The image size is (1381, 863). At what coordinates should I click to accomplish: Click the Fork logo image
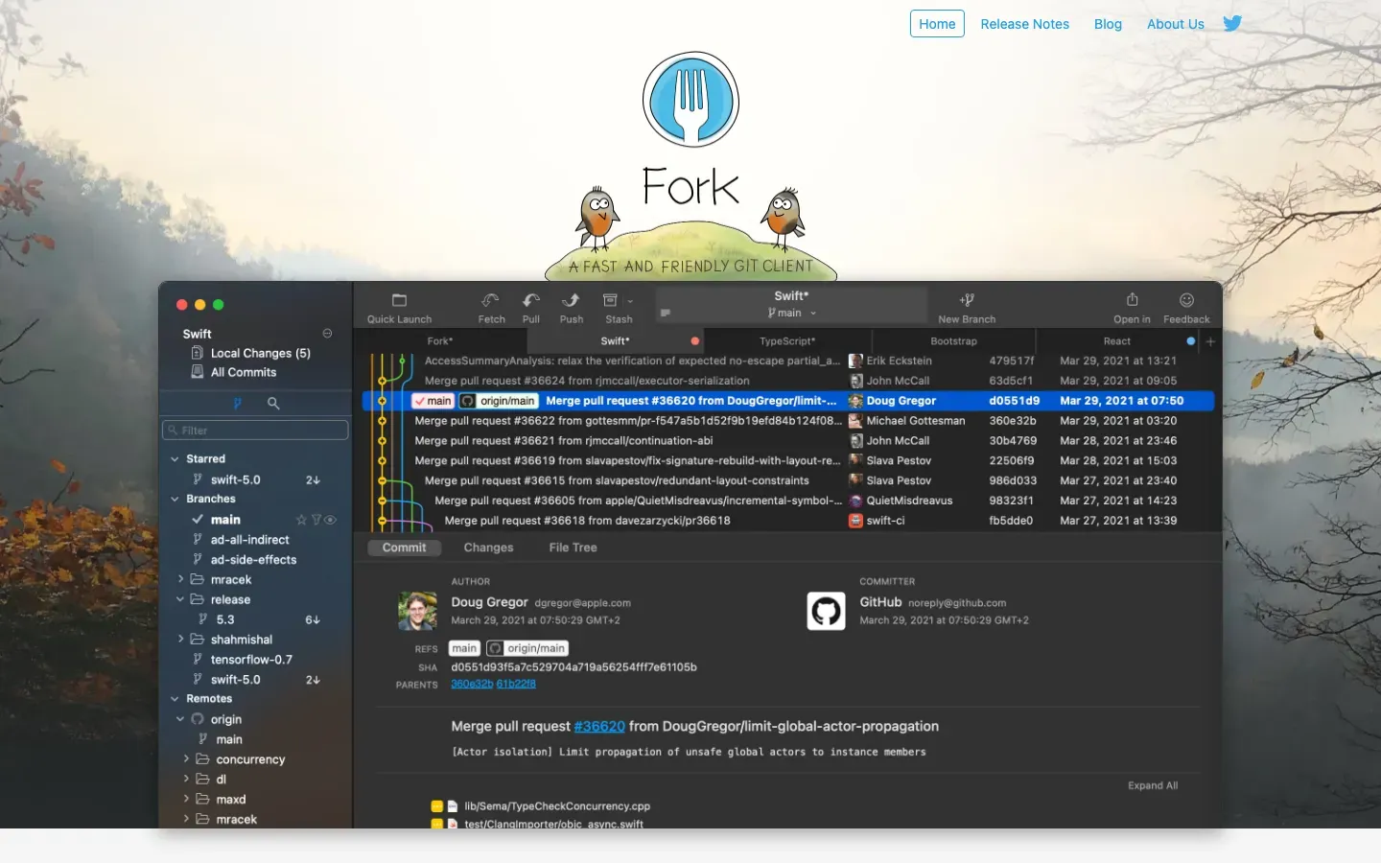click(690, 100)
